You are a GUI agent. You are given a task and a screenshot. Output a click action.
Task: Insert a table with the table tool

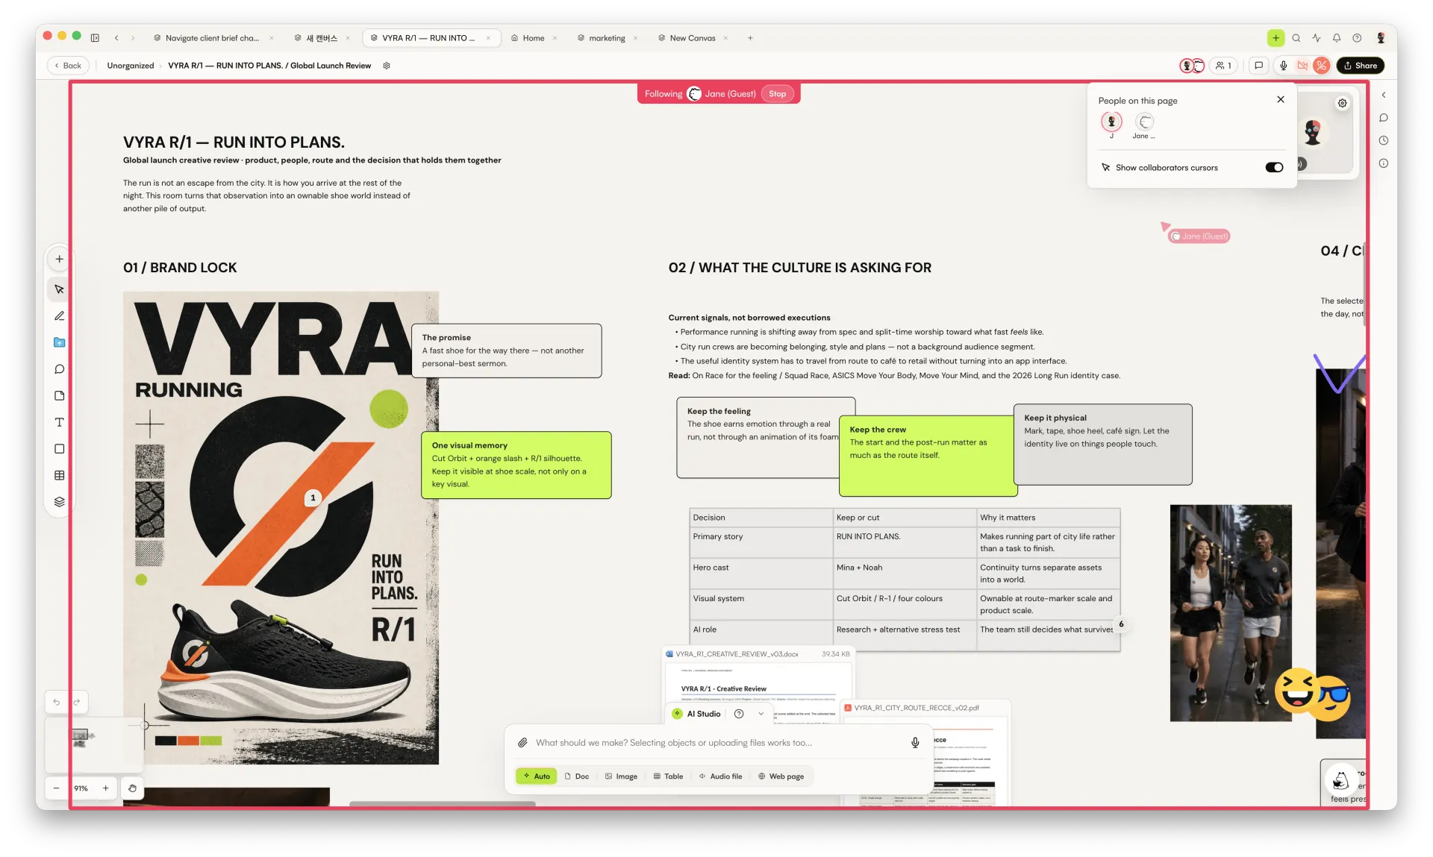pos(59,475)
